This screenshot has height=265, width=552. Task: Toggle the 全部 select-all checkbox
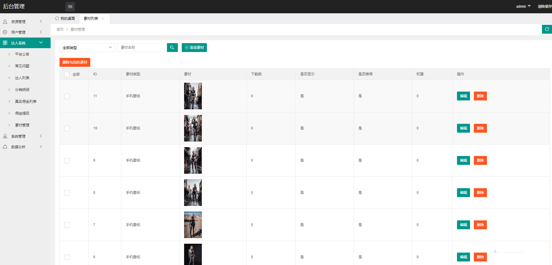(67, 74)
